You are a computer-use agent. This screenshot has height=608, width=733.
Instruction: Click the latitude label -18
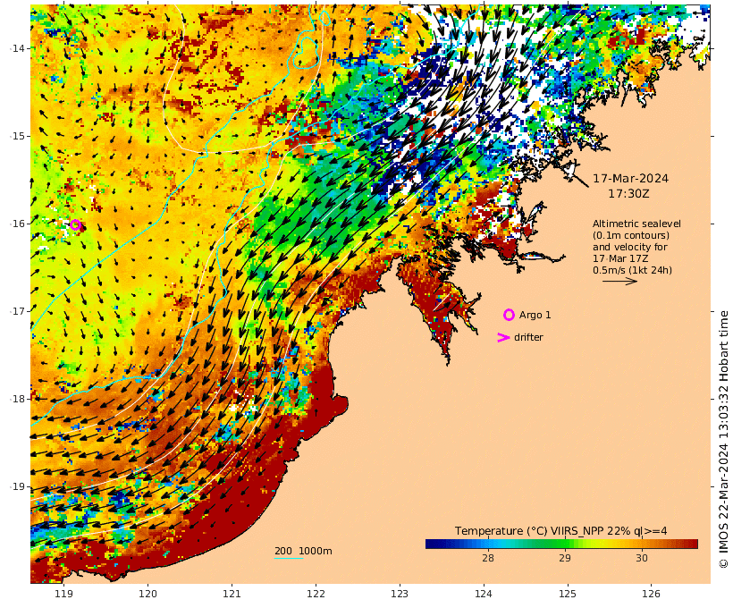coord(17,399)
